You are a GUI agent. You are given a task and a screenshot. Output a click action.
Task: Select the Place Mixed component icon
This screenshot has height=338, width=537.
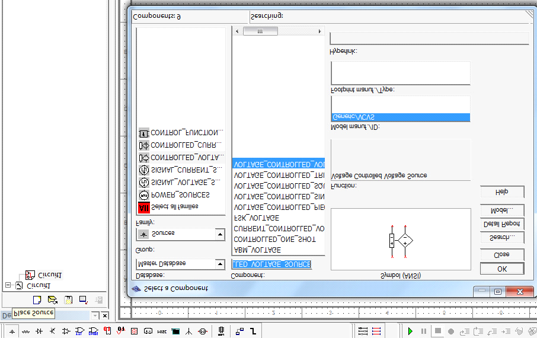pos(121,331)
